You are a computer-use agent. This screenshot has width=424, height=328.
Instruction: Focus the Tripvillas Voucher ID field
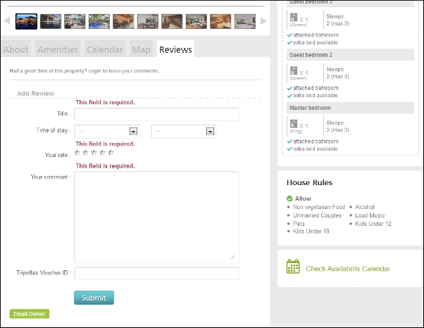(156, 273)
